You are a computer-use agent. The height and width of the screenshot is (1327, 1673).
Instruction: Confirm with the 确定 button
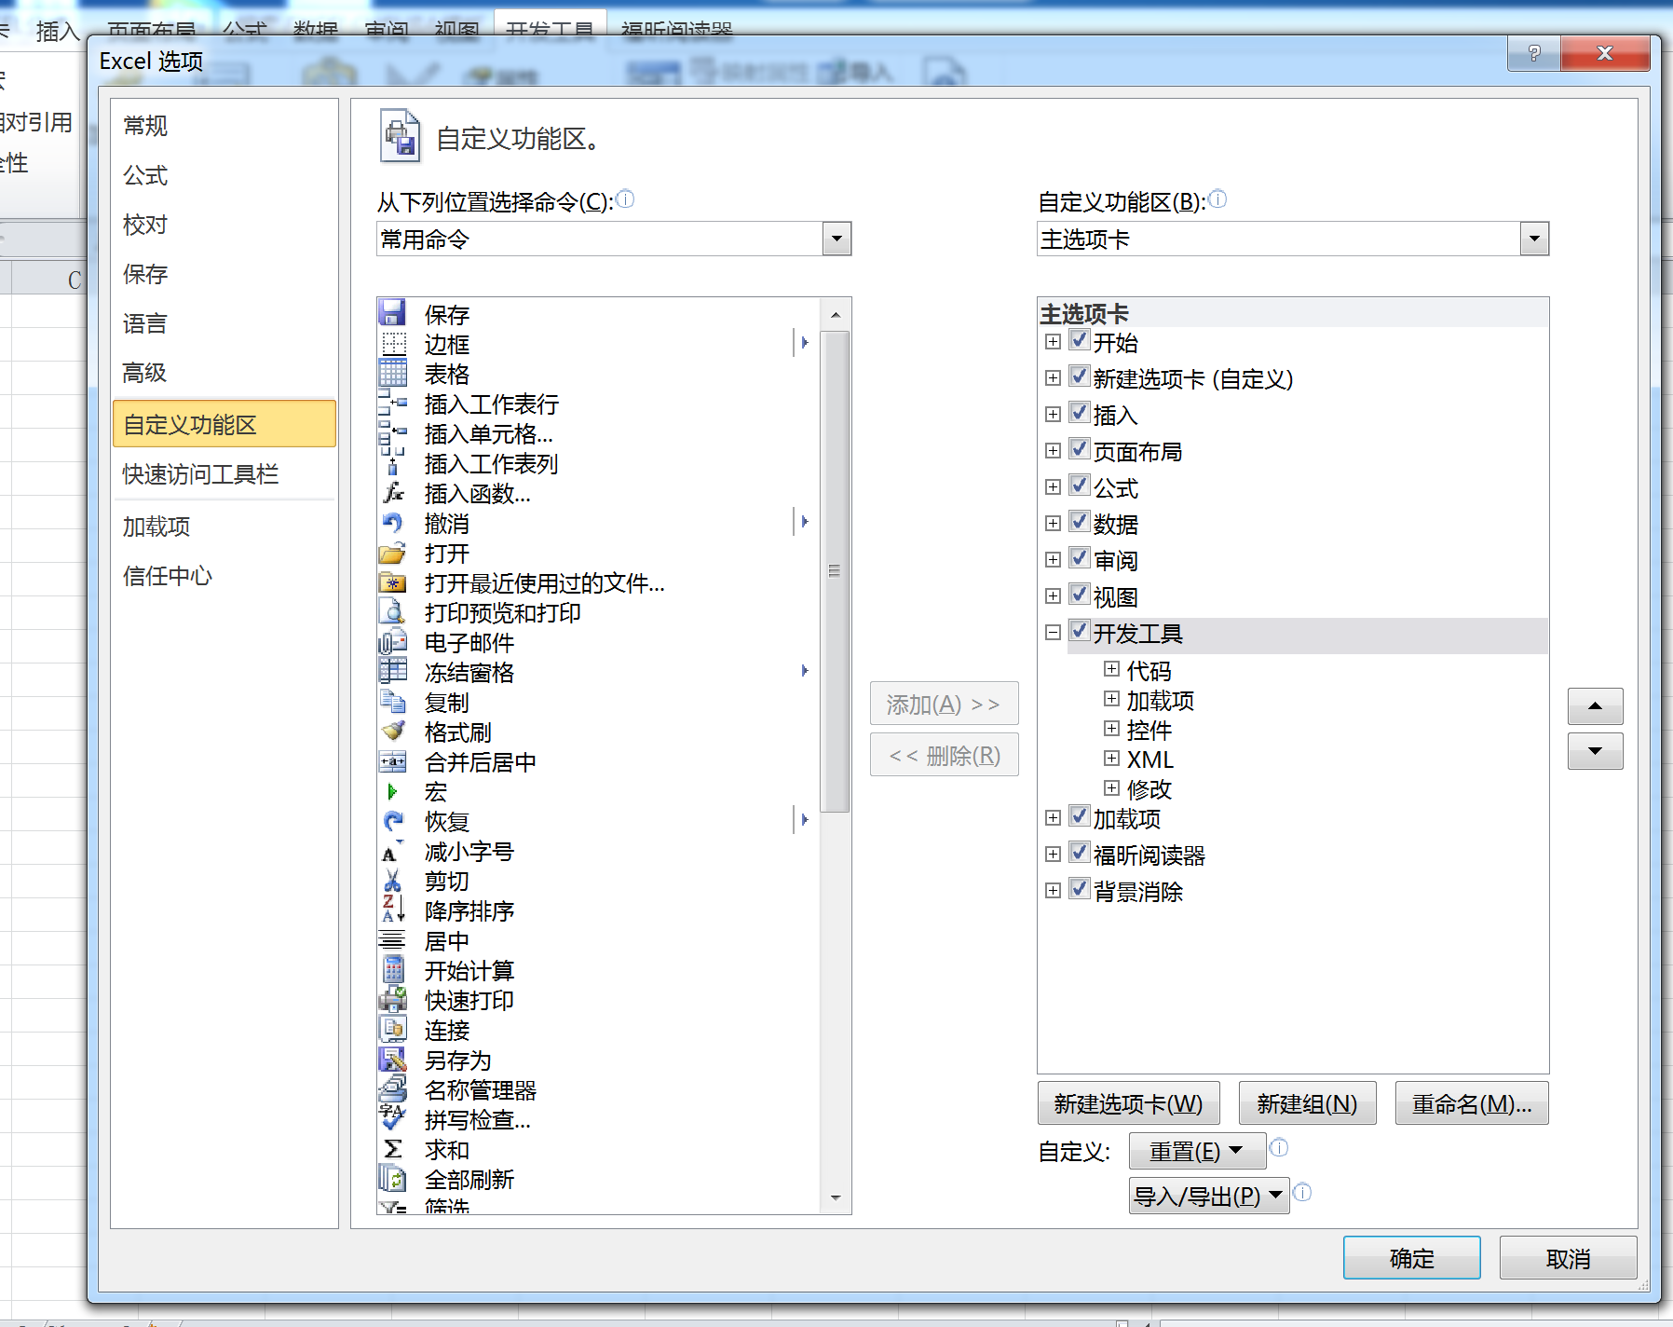click(1411, 1258)
